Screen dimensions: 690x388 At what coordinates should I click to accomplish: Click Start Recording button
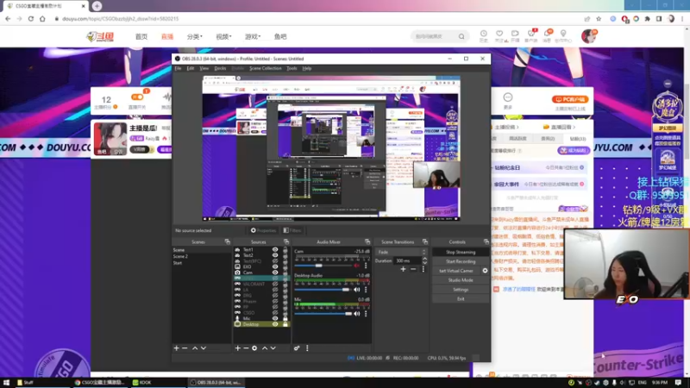point(461,261)
